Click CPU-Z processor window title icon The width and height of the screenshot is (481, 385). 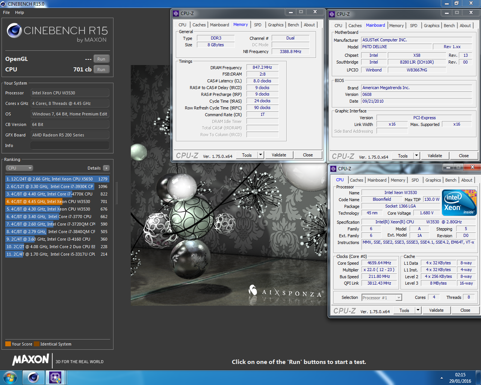[x=333, y=168]
